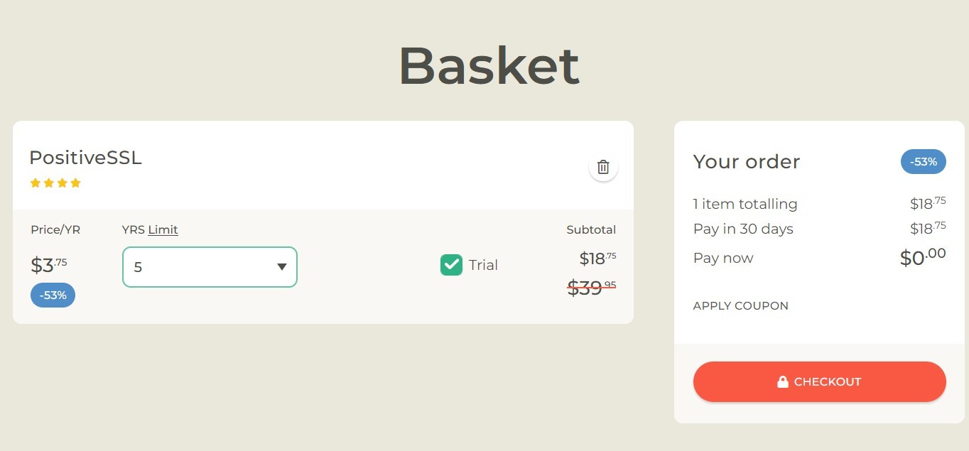Click the red CHECKOUT button
969x451 pixels.
coord(820,382)
